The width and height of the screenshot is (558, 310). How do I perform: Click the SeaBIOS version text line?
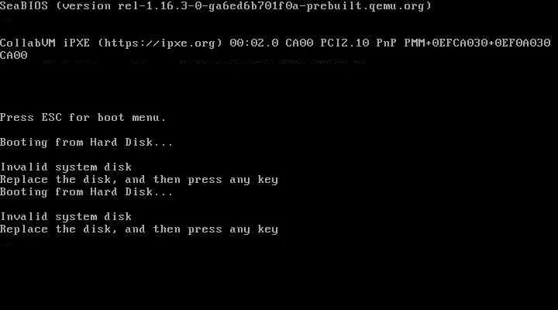215,6
